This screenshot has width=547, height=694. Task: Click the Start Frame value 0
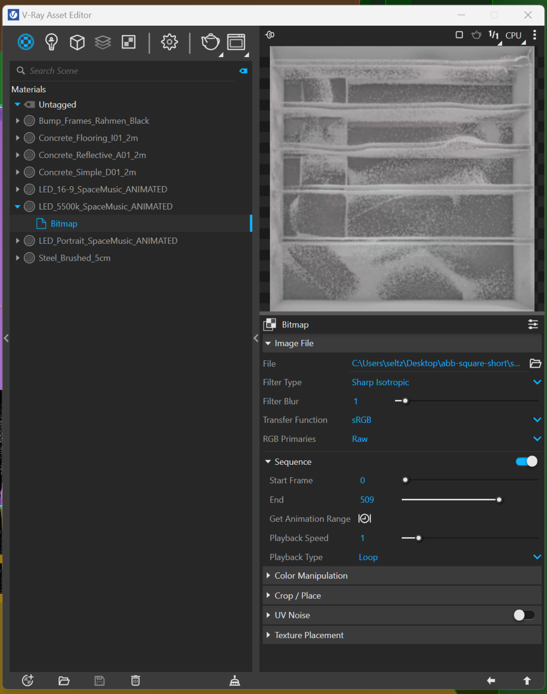click(x=363, y=480)
